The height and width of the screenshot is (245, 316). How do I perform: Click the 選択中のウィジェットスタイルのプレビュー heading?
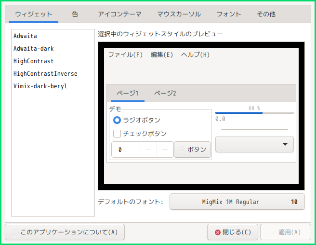pyautogui.click(x=160, y=34)
